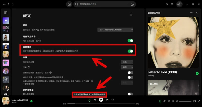Close the 已按讚的歌曲 right panel
This screenshot has height=107, width=202.
pos(197,13)
